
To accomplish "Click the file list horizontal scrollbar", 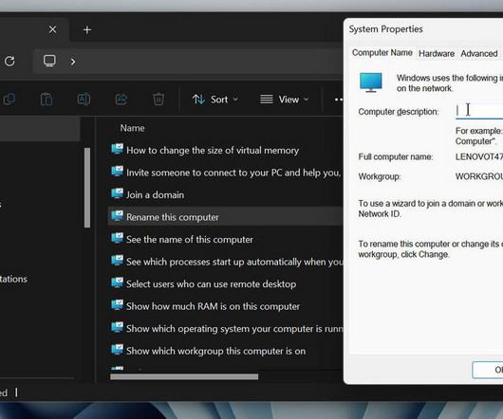I will [x=184, y=376].
